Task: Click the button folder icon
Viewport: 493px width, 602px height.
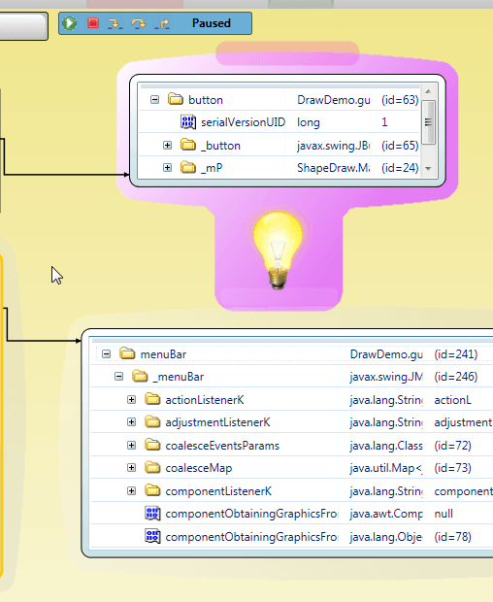Action: [x=176, y=99]
